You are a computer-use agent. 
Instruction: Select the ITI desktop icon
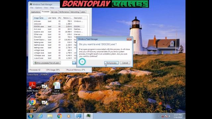point(45,104)
